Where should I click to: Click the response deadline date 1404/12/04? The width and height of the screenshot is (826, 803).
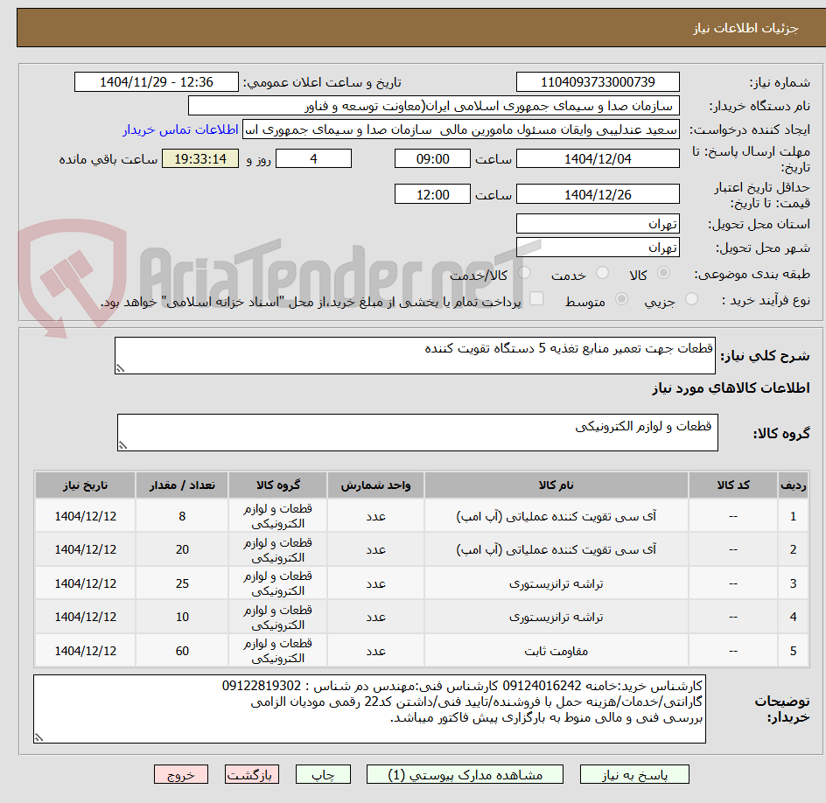[598, 158]
